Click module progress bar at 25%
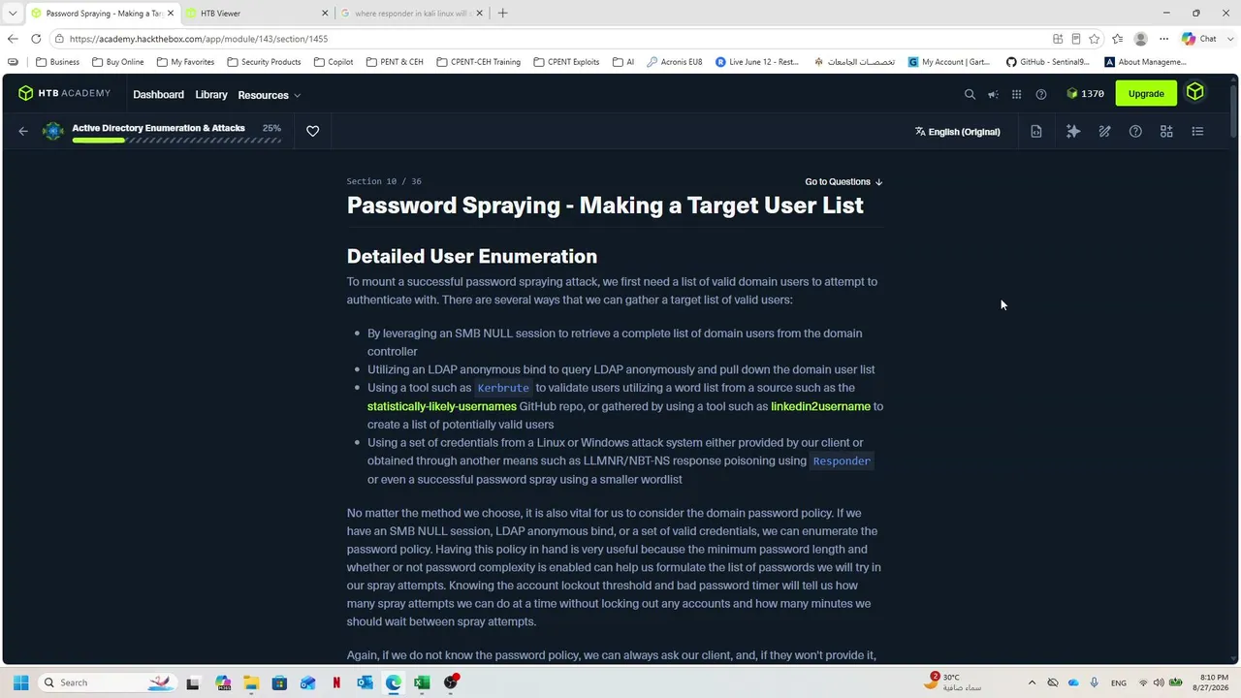The width and height of the screenshot is (1241, 698). click(176, 141)
